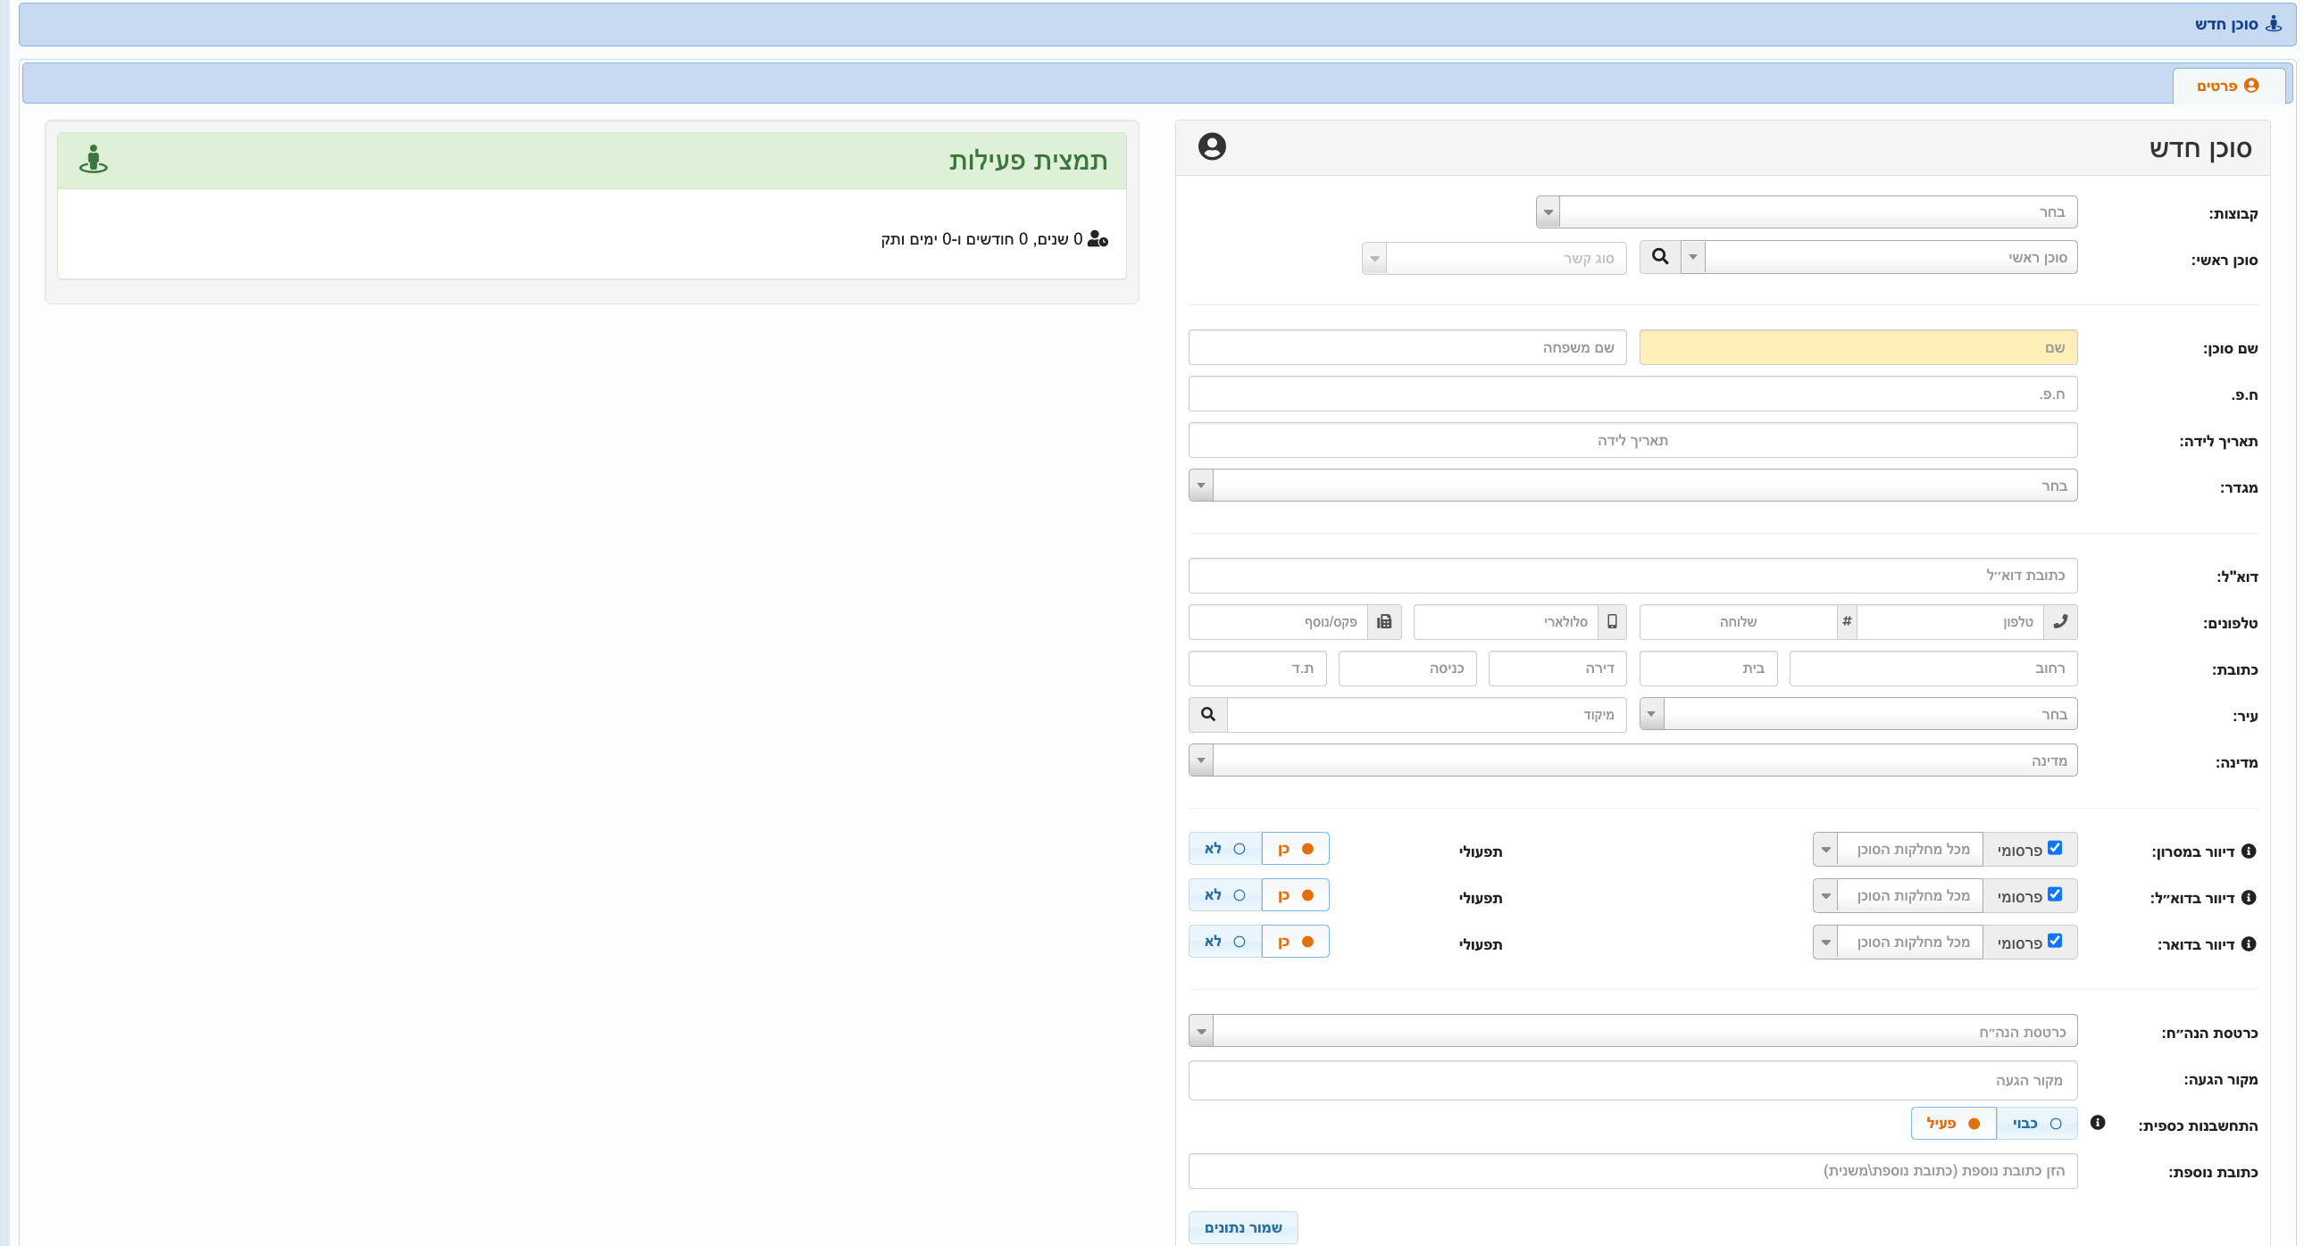Click the טלפון input field
The height and width of the screenshot is (1246, 2304).
[x=1949, y=622]
